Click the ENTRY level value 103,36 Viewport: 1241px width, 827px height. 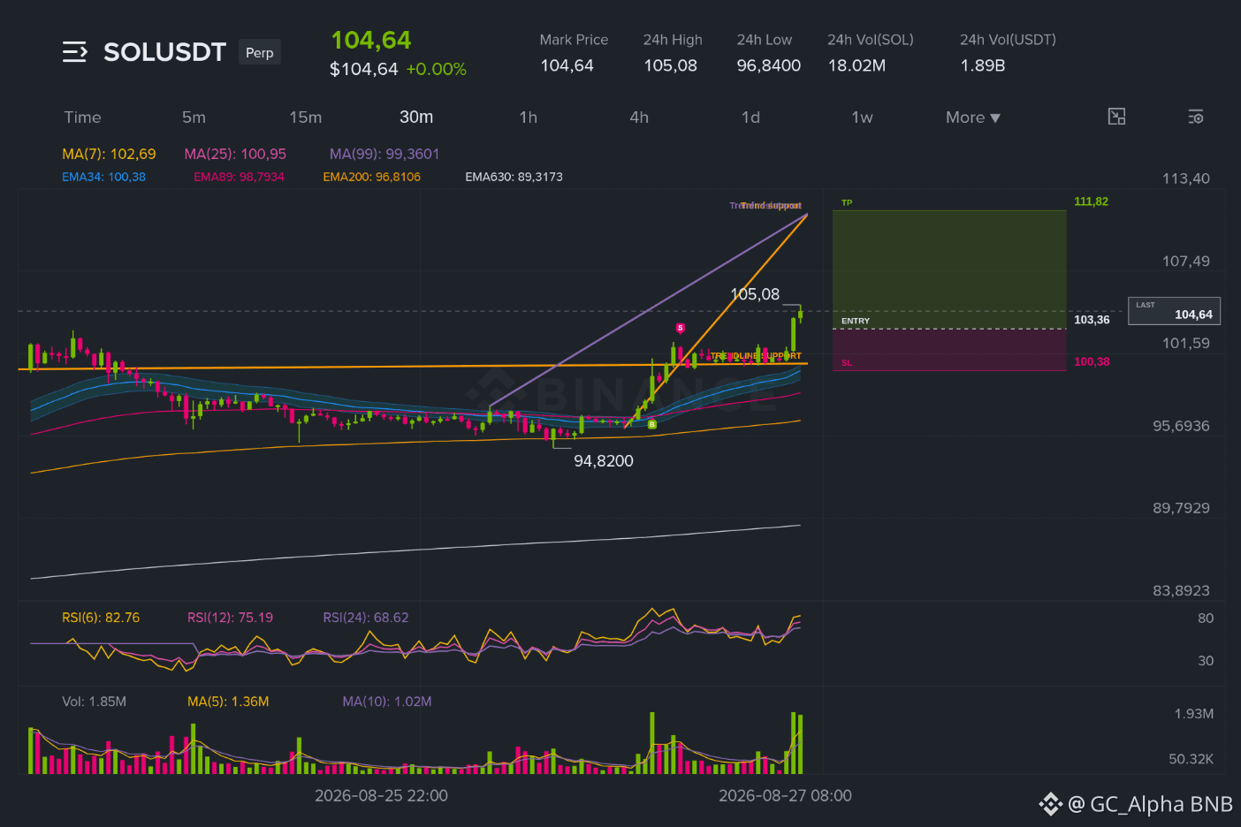coord(1092,320)
